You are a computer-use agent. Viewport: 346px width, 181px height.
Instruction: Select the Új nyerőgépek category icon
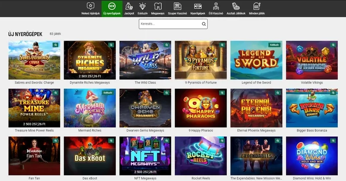click(111, 6)
